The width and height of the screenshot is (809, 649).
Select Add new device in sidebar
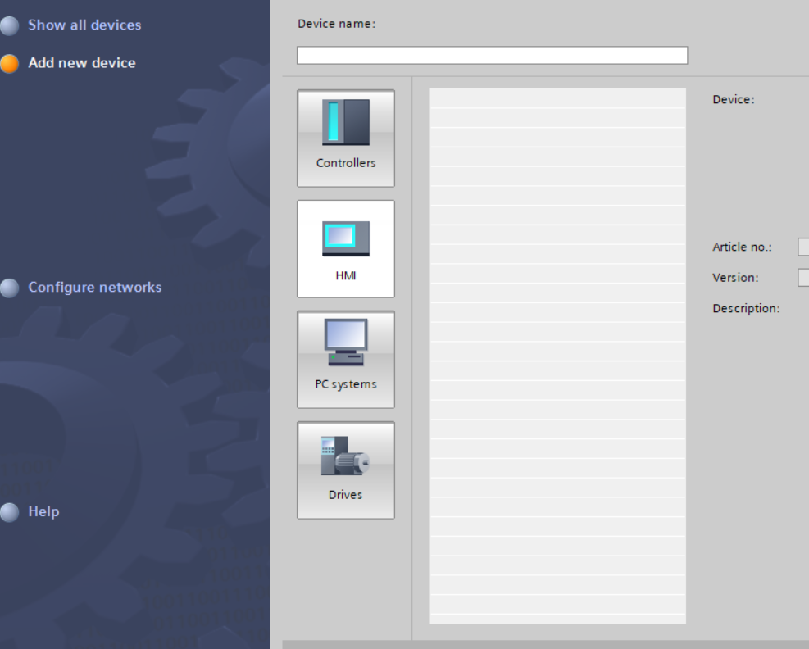pos(82,63)
